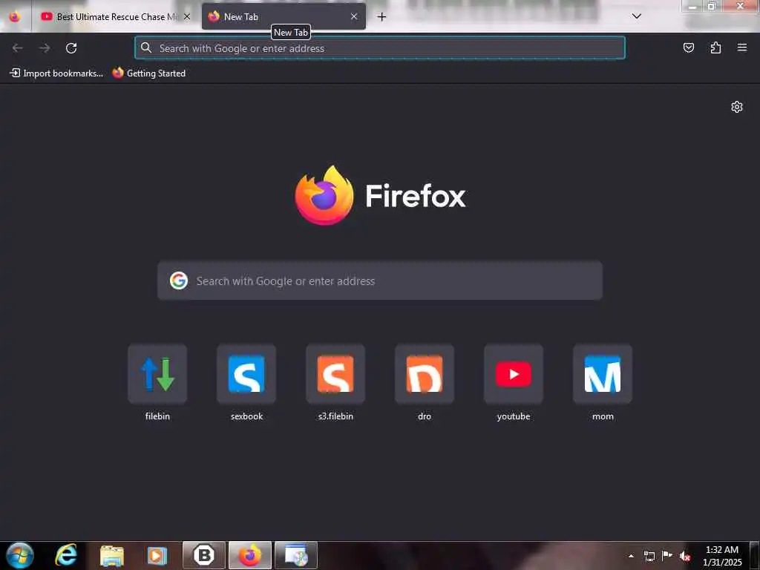The image size is (760, 570).
Task: Open the taskbar window with disc icon
Action: point(296,555)
